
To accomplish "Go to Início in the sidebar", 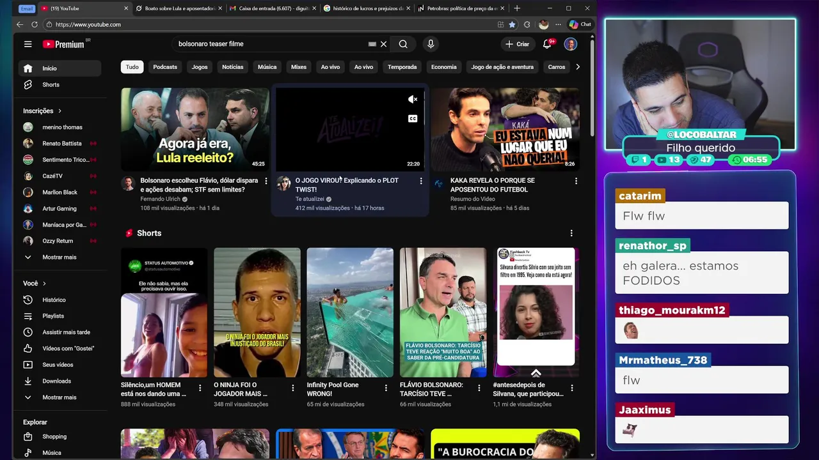I will click(59, 68).
